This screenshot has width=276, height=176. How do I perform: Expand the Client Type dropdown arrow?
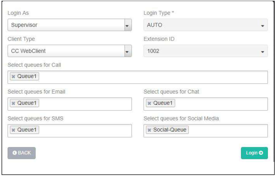(x=127, y=51)
